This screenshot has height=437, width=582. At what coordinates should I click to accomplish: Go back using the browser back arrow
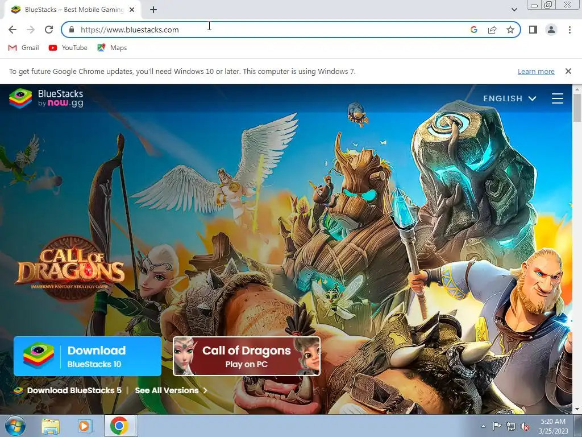click(x=13, y=30)
